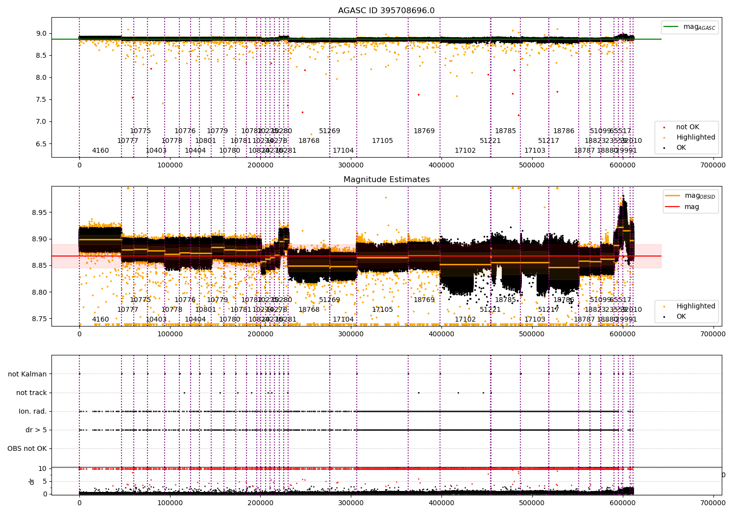Screen dimensions: 735x514
Task: Click obsid label 18768 in the AGASC ID plot
Action: 309,140
